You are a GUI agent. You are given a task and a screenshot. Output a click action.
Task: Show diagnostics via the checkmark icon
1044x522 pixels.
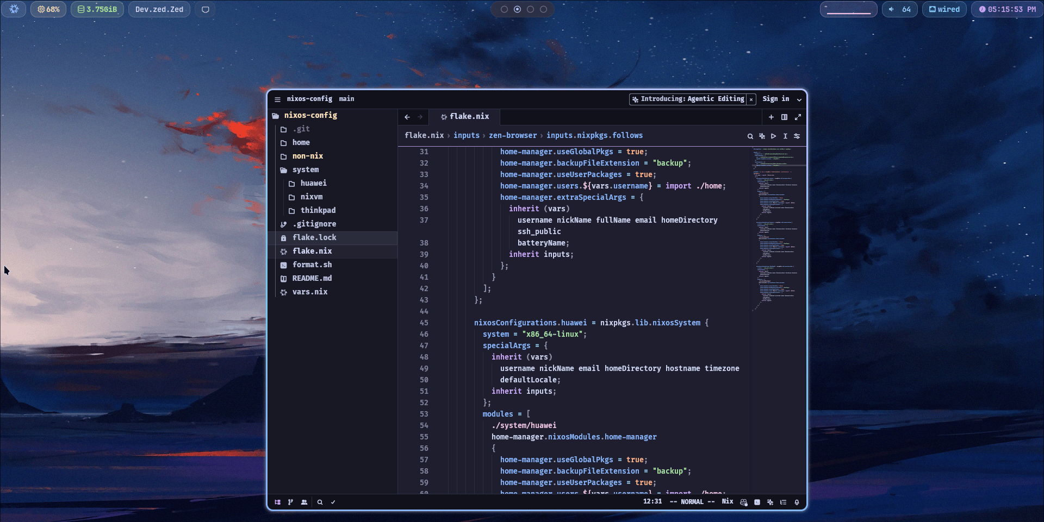[x=333, y=502]
